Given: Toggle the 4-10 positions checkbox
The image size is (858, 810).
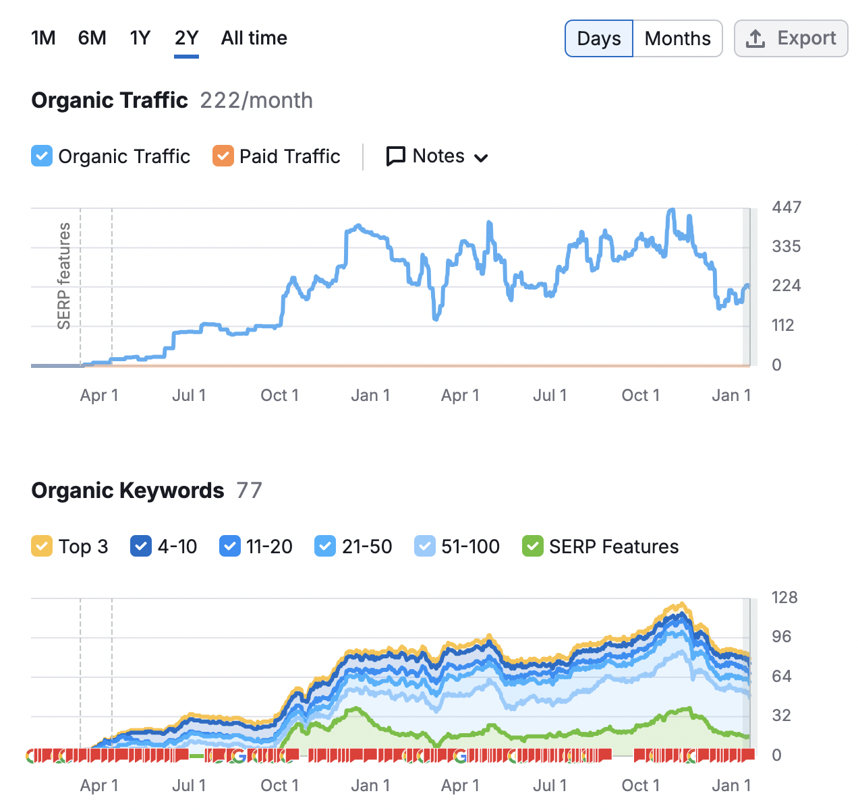Looking at the screenshot, I should tap(141, 547).
